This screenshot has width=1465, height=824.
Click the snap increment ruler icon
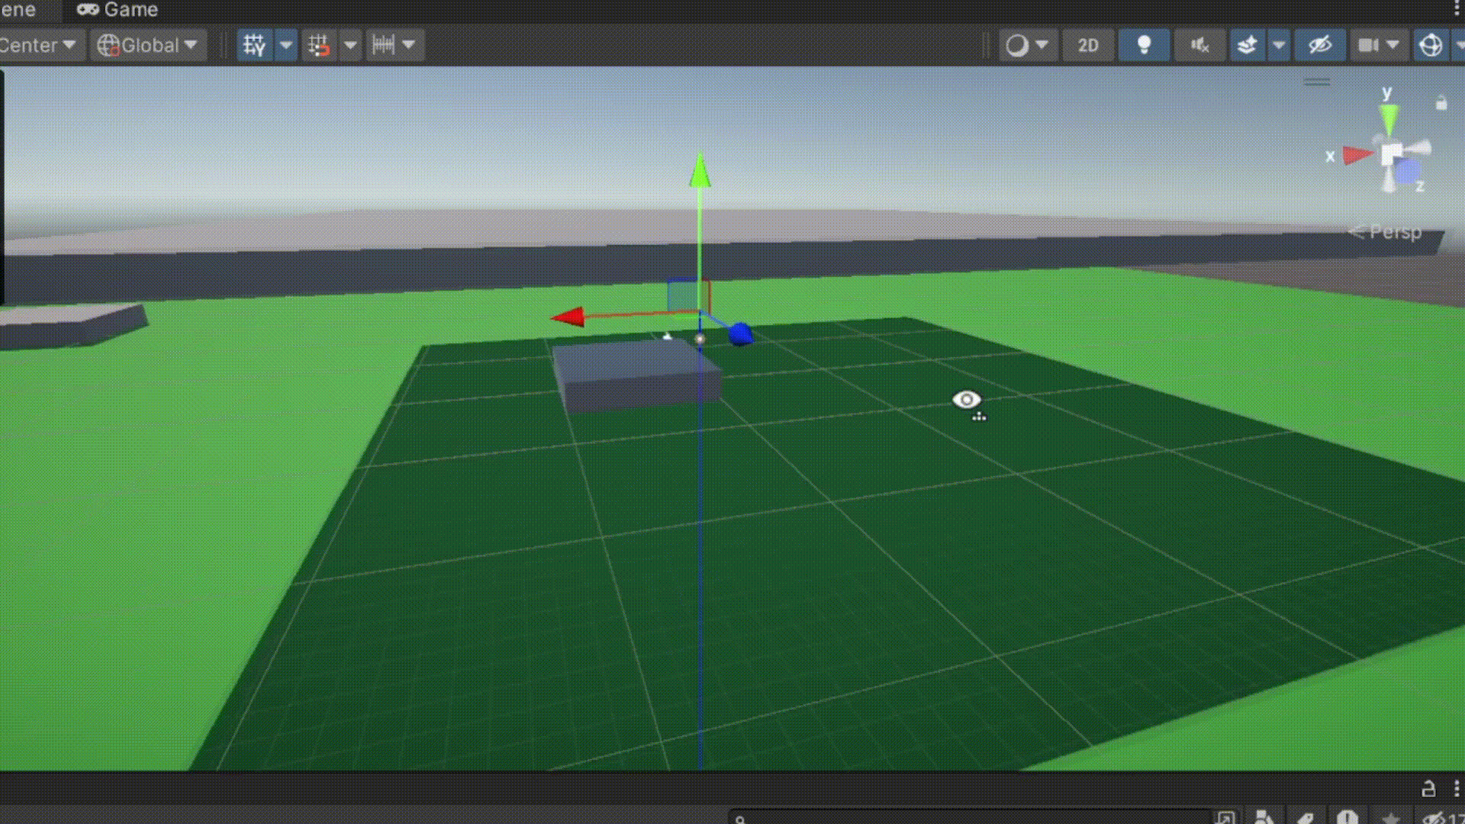pos(384,45)
